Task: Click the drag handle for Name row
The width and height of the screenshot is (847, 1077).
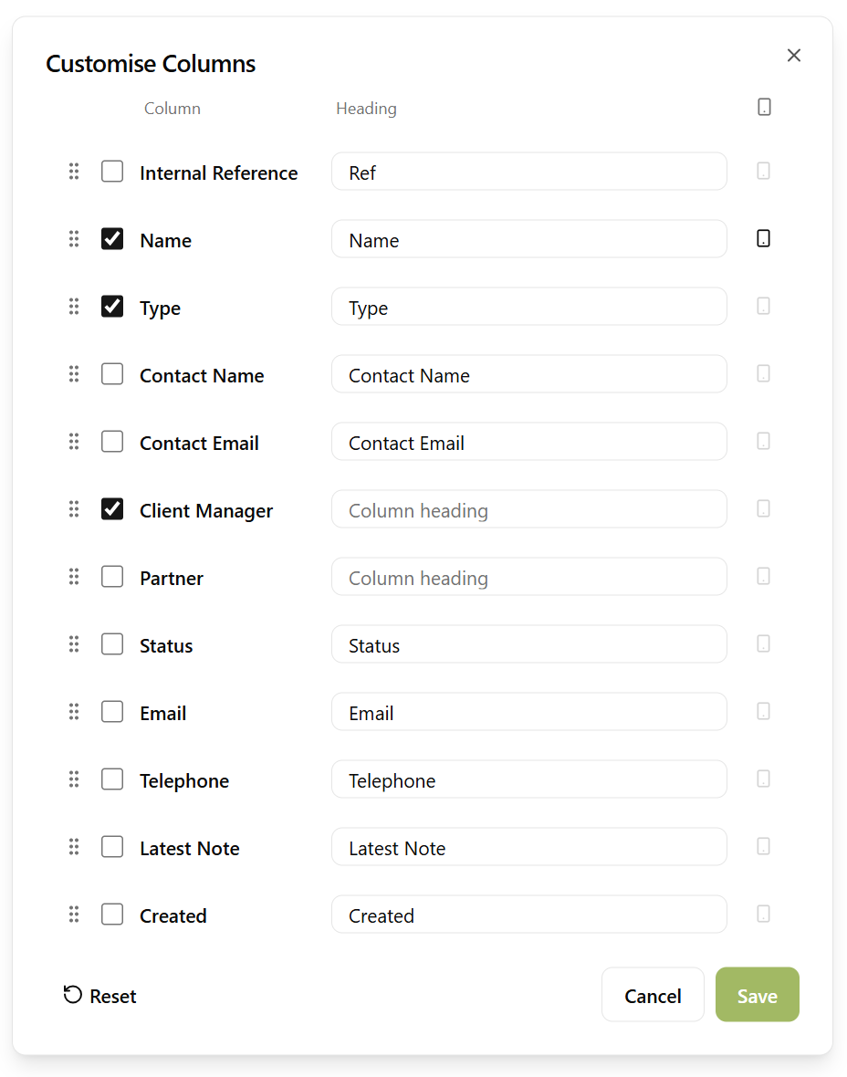Action: point(74,239)
